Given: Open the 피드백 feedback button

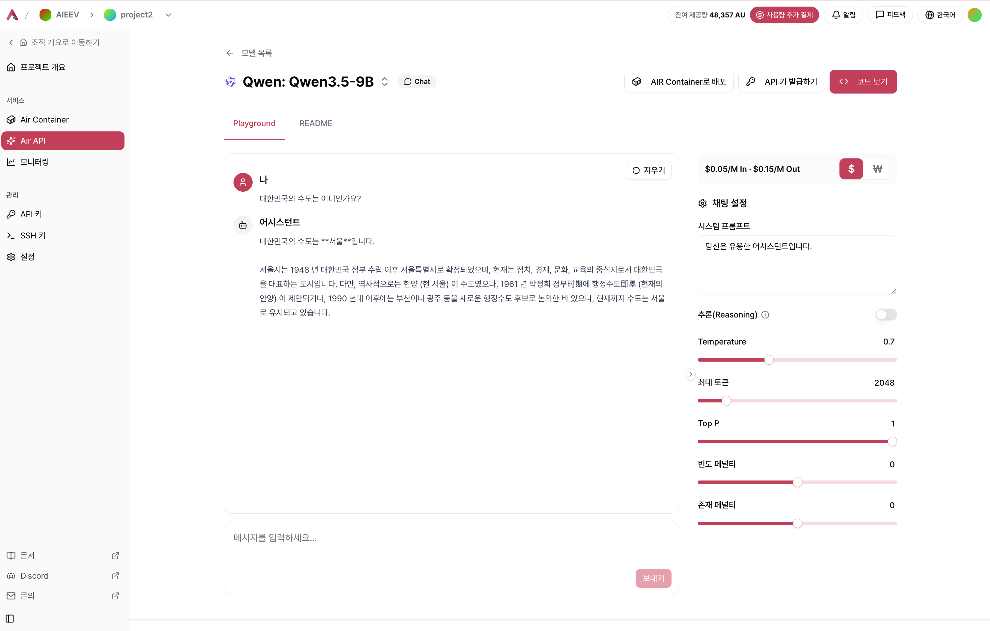Looking at the screenshot, I should (x=890, y=15).
